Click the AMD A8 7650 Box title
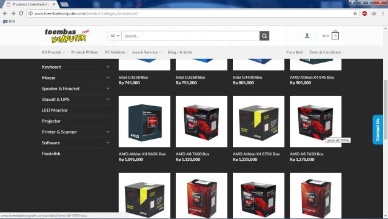The width and height of the screenshot is (388, 219). (307, 154)
